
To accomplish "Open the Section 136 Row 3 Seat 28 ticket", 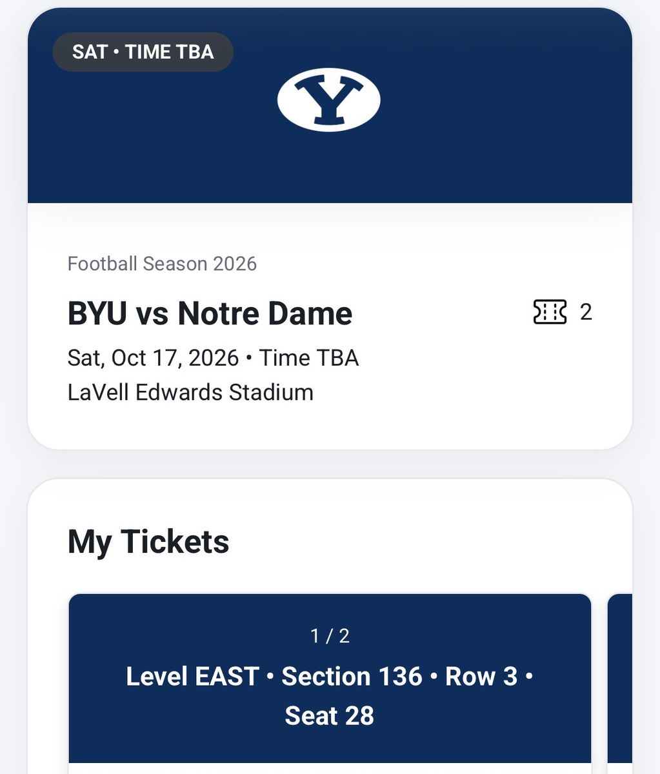I will point(330,684).
